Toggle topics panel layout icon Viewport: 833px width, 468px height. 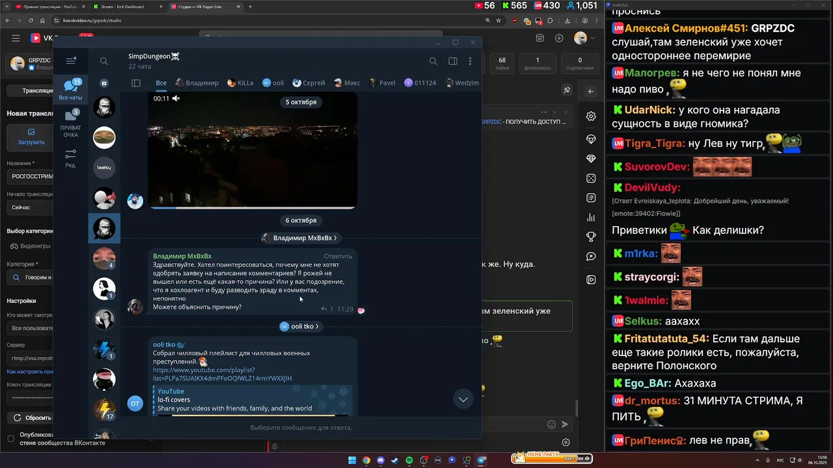point(136,83)
